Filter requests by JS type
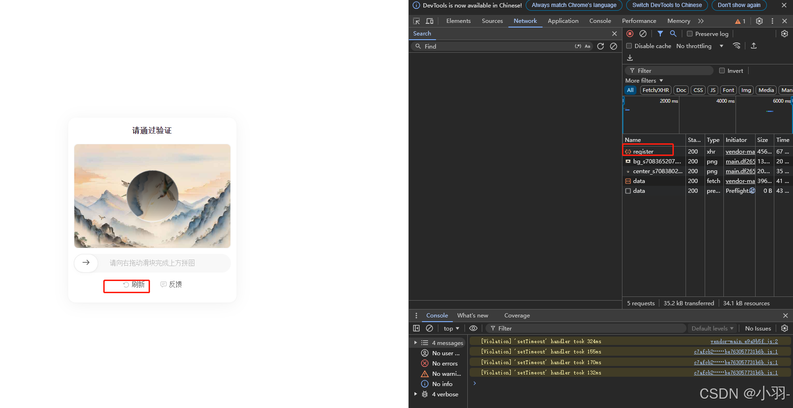 point(713,90)
